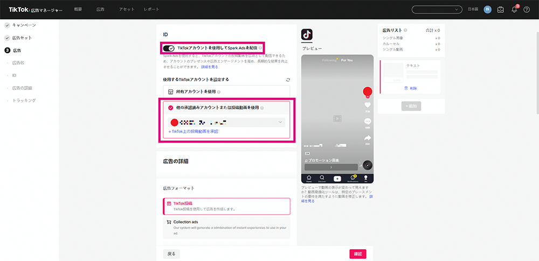Jump to 広告名 section in sidebar

(x=18, y=63)
